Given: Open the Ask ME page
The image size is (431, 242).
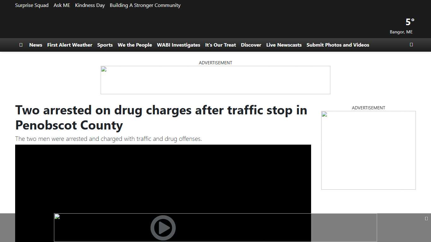Looking at the screenshot, I should (x=62, y=5).
